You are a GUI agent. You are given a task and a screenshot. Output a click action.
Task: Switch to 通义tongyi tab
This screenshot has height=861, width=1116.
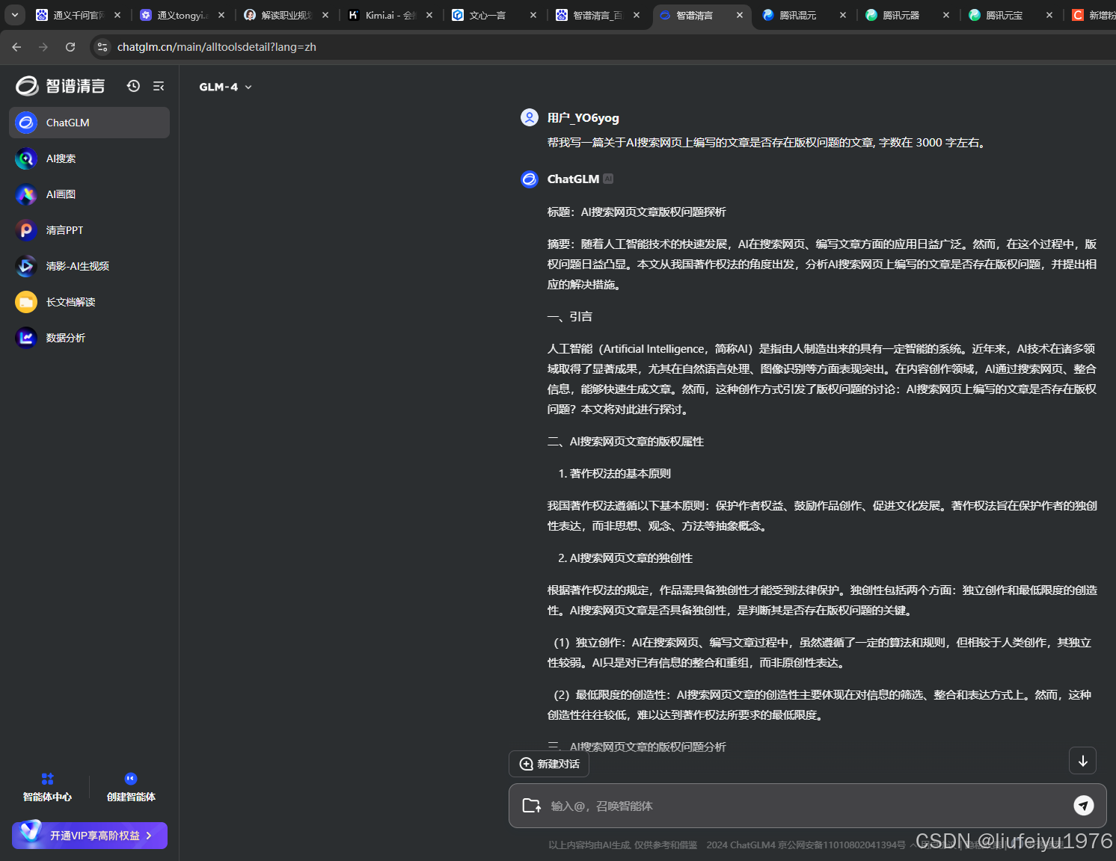pyautogui.click(x=182, y=15)
